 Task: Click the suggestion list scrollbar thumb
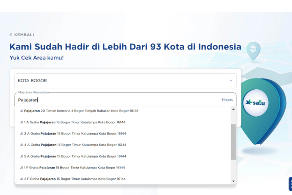click(x=234, y=142)
